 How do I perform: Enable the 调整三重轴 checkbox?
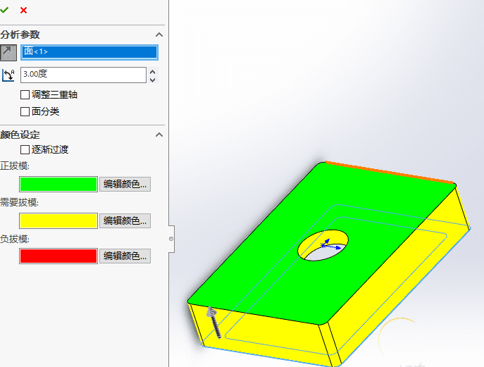click(x=25, y=95)
